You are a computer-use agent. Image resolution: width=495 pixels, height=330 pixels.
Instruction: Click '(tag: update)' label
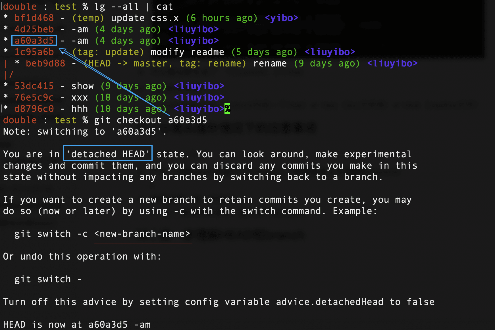click(x=108, y=52)
